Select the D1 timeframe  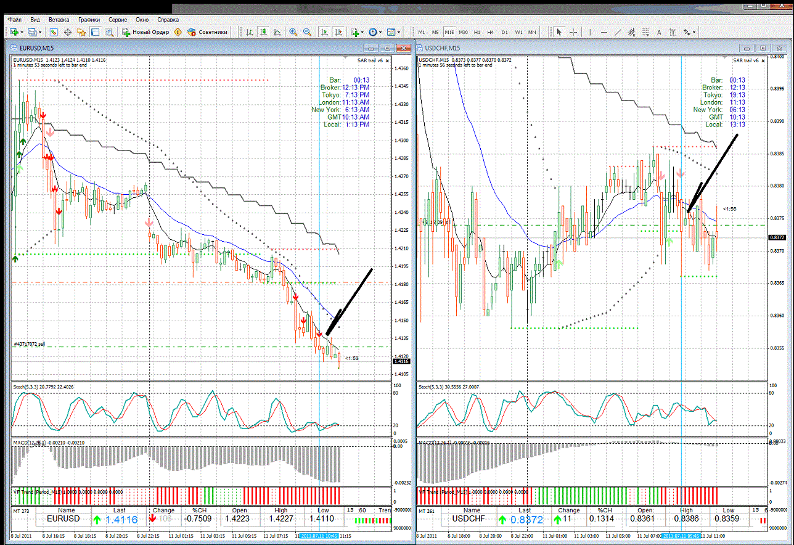click(x=505, y=31)
